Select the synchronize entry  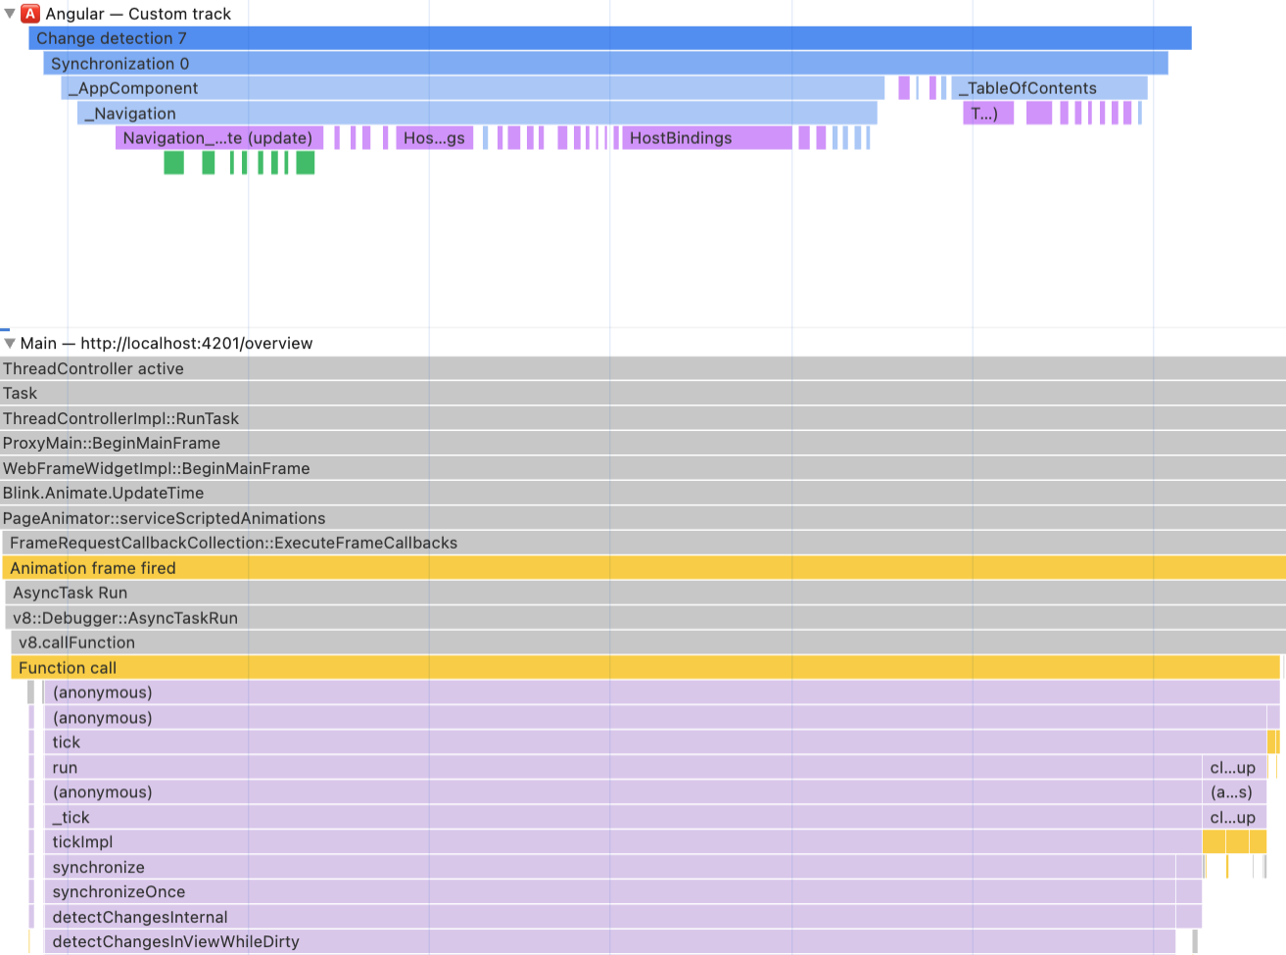[x=294, y=867]
